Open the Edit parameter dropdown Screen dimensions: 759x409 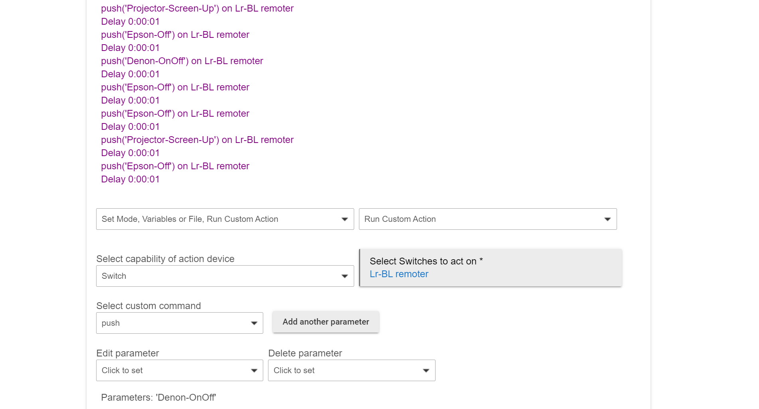pyautogui.click(x=179, y=370)
